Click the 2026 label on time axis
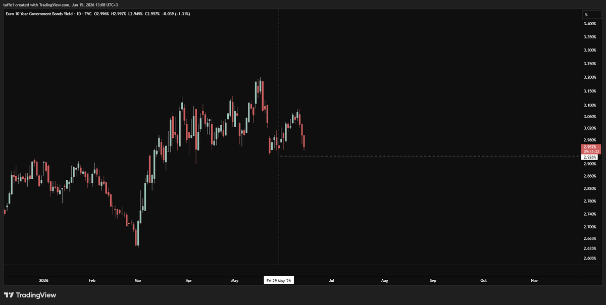Image resolution: width=606 pixels, height=305 pixels. (43, 280)
